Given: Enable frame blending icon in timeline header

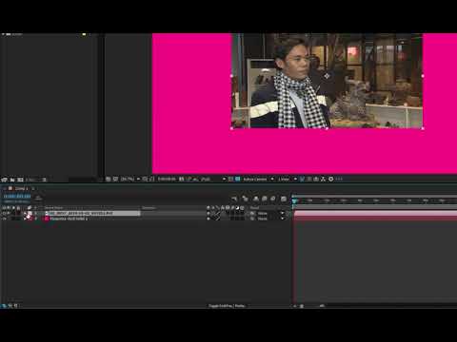Looking at the screenshot, I should [265, 199].
